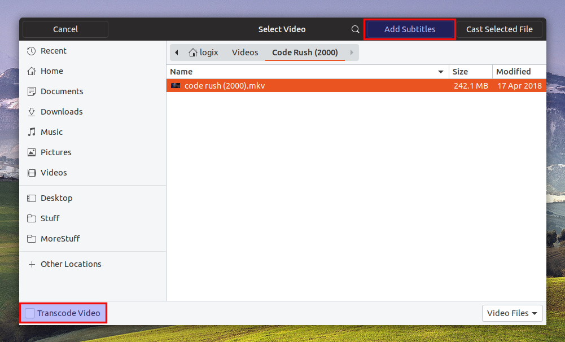Open the Desktop folder
This screenshot has height=342, width=565.
point(56,198)
